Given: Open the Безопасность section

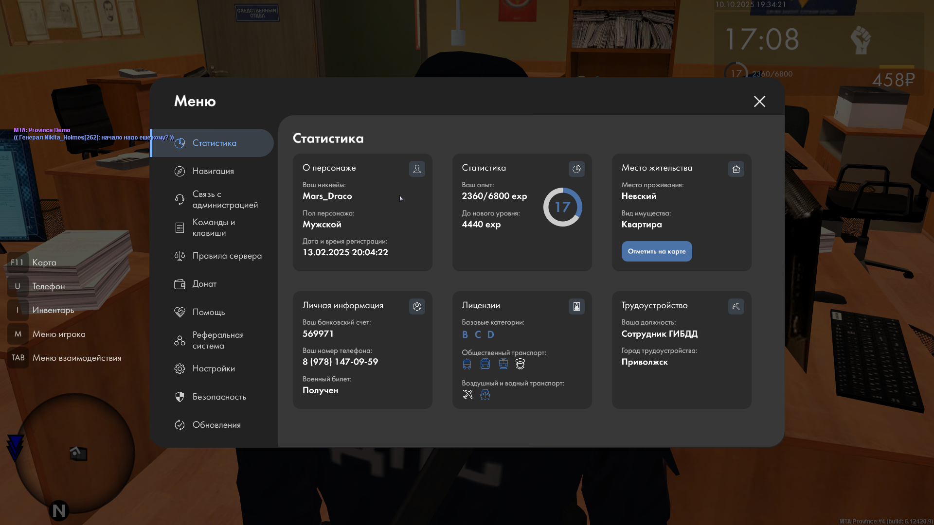Looking at the screenshot, I should [218, 397].
